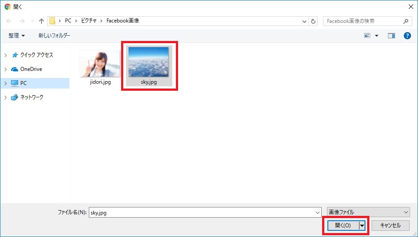Viewport: 418px width, 237px height.
Task: Click the 開く(O) button
Action: click(x=343, y=226)
